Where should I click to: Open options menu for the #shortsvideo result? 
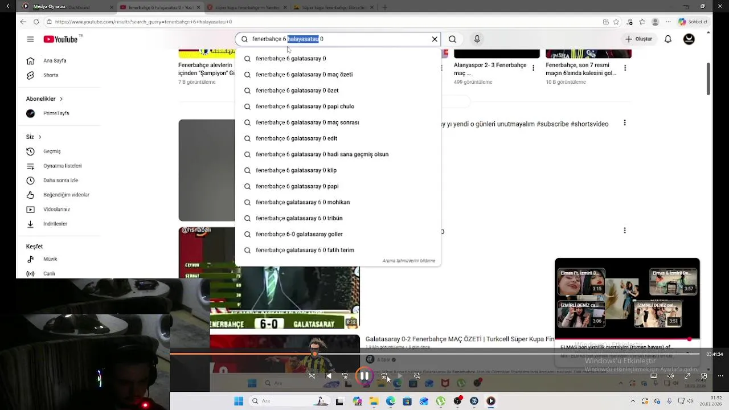[625, 122]
